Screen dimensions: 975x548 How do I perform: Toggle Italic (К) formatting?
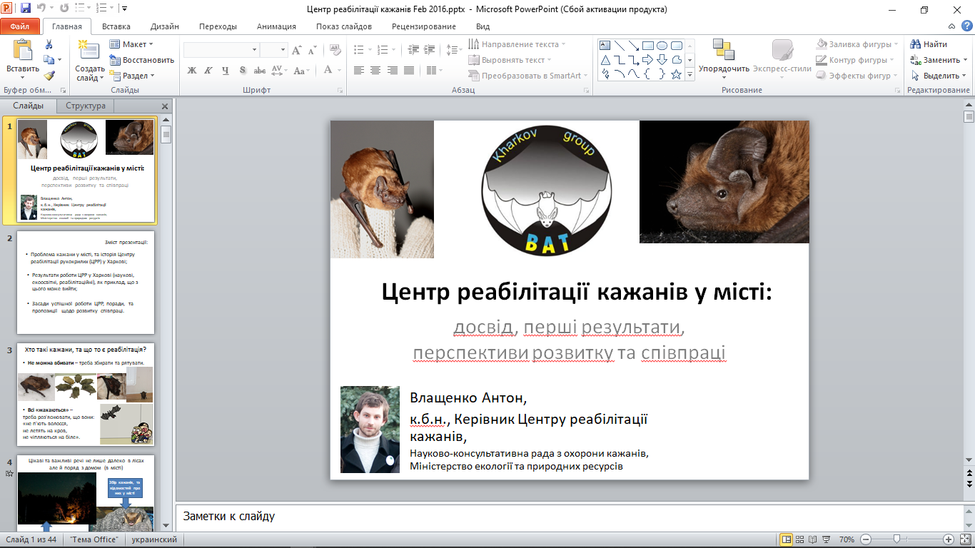click(x=208, y=70)
